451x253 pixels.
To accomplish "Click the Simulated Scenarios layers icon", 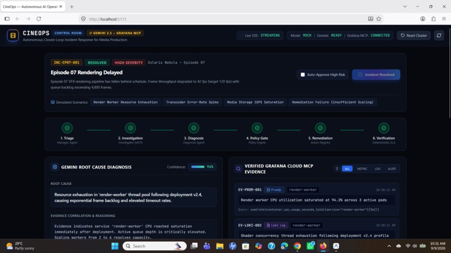I will [53, 102].
